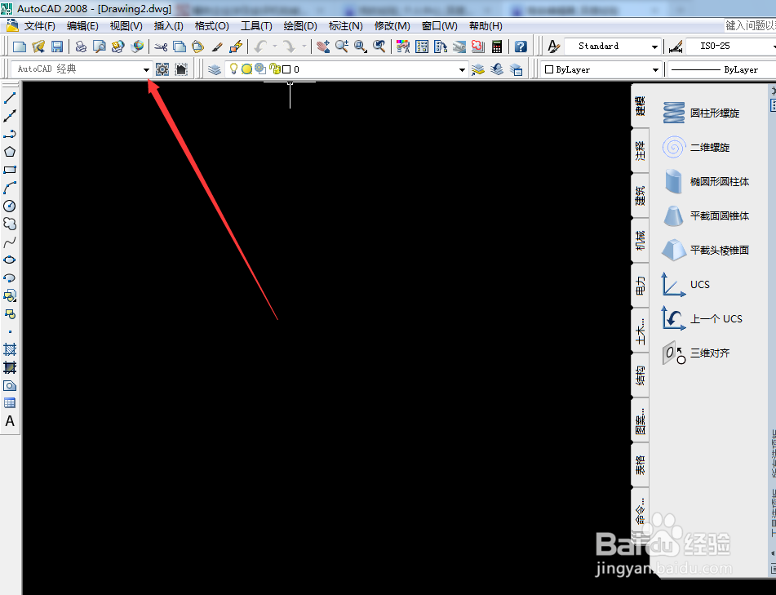Viewport: 776px width, 595px height.
Task: Select the Match Properties brush icon
Action: coord(217,47)
